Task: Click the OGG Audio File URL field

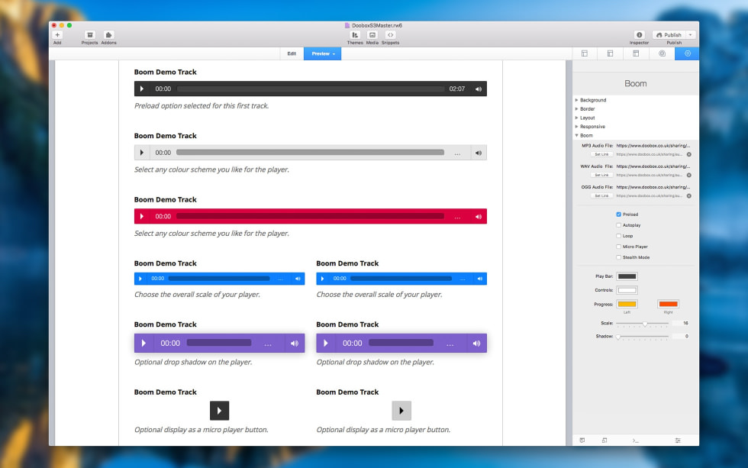Action: pyautogui.click(x=653, y=187)
